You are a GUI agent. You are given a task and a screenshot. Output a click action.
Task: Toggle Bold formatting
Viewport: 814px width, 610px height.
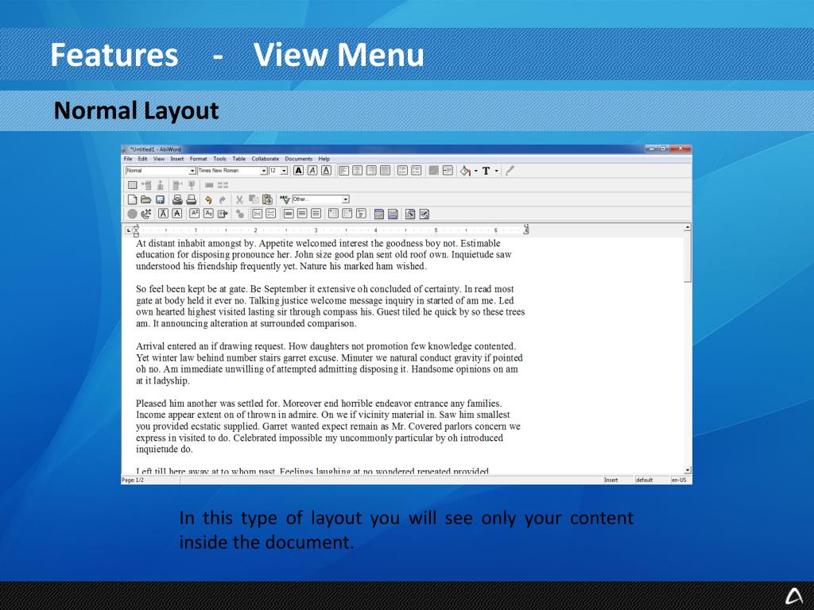(298, 171)
